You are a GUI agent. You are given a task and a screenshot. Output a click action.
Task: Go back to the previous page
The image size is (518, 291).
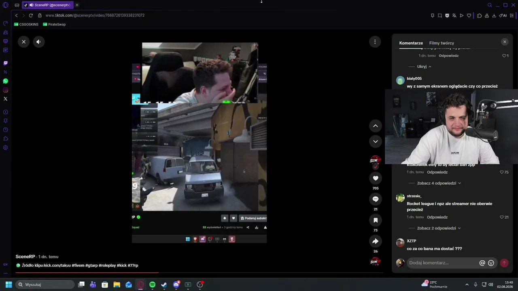(16, 15)
